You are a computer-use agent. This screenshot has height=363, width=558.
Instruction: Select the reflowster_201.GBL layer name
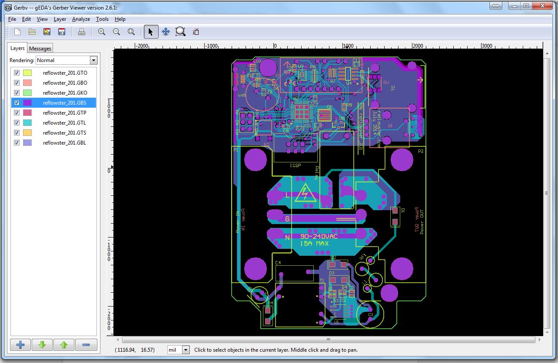[x=65, y=143]
